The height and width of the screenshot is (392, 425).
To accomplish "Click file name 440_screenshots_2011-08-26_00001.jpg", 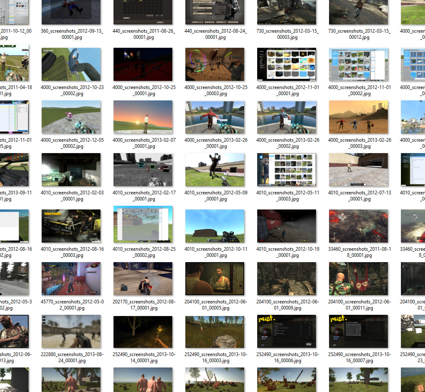I will (144, 34).
